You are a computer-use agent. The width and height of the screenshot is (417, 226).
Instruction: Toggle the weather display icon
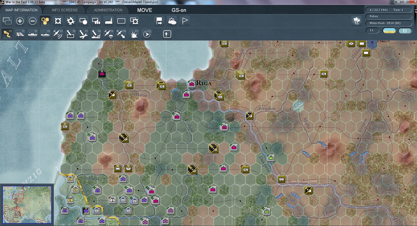pyautogui.click(x=172, y=21)
